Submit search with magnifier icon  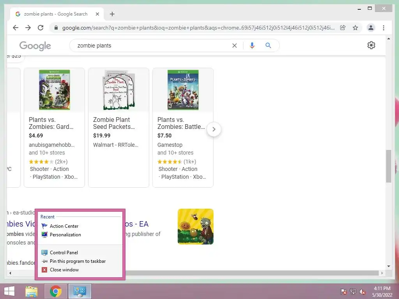(268, 46)
